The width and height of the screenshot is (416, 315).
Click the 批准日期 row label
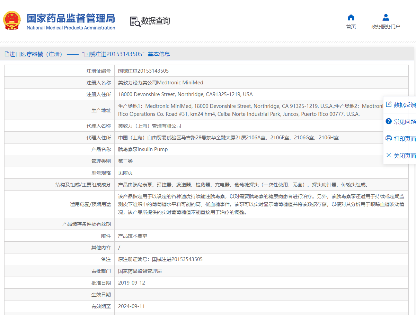pos(101,283)
